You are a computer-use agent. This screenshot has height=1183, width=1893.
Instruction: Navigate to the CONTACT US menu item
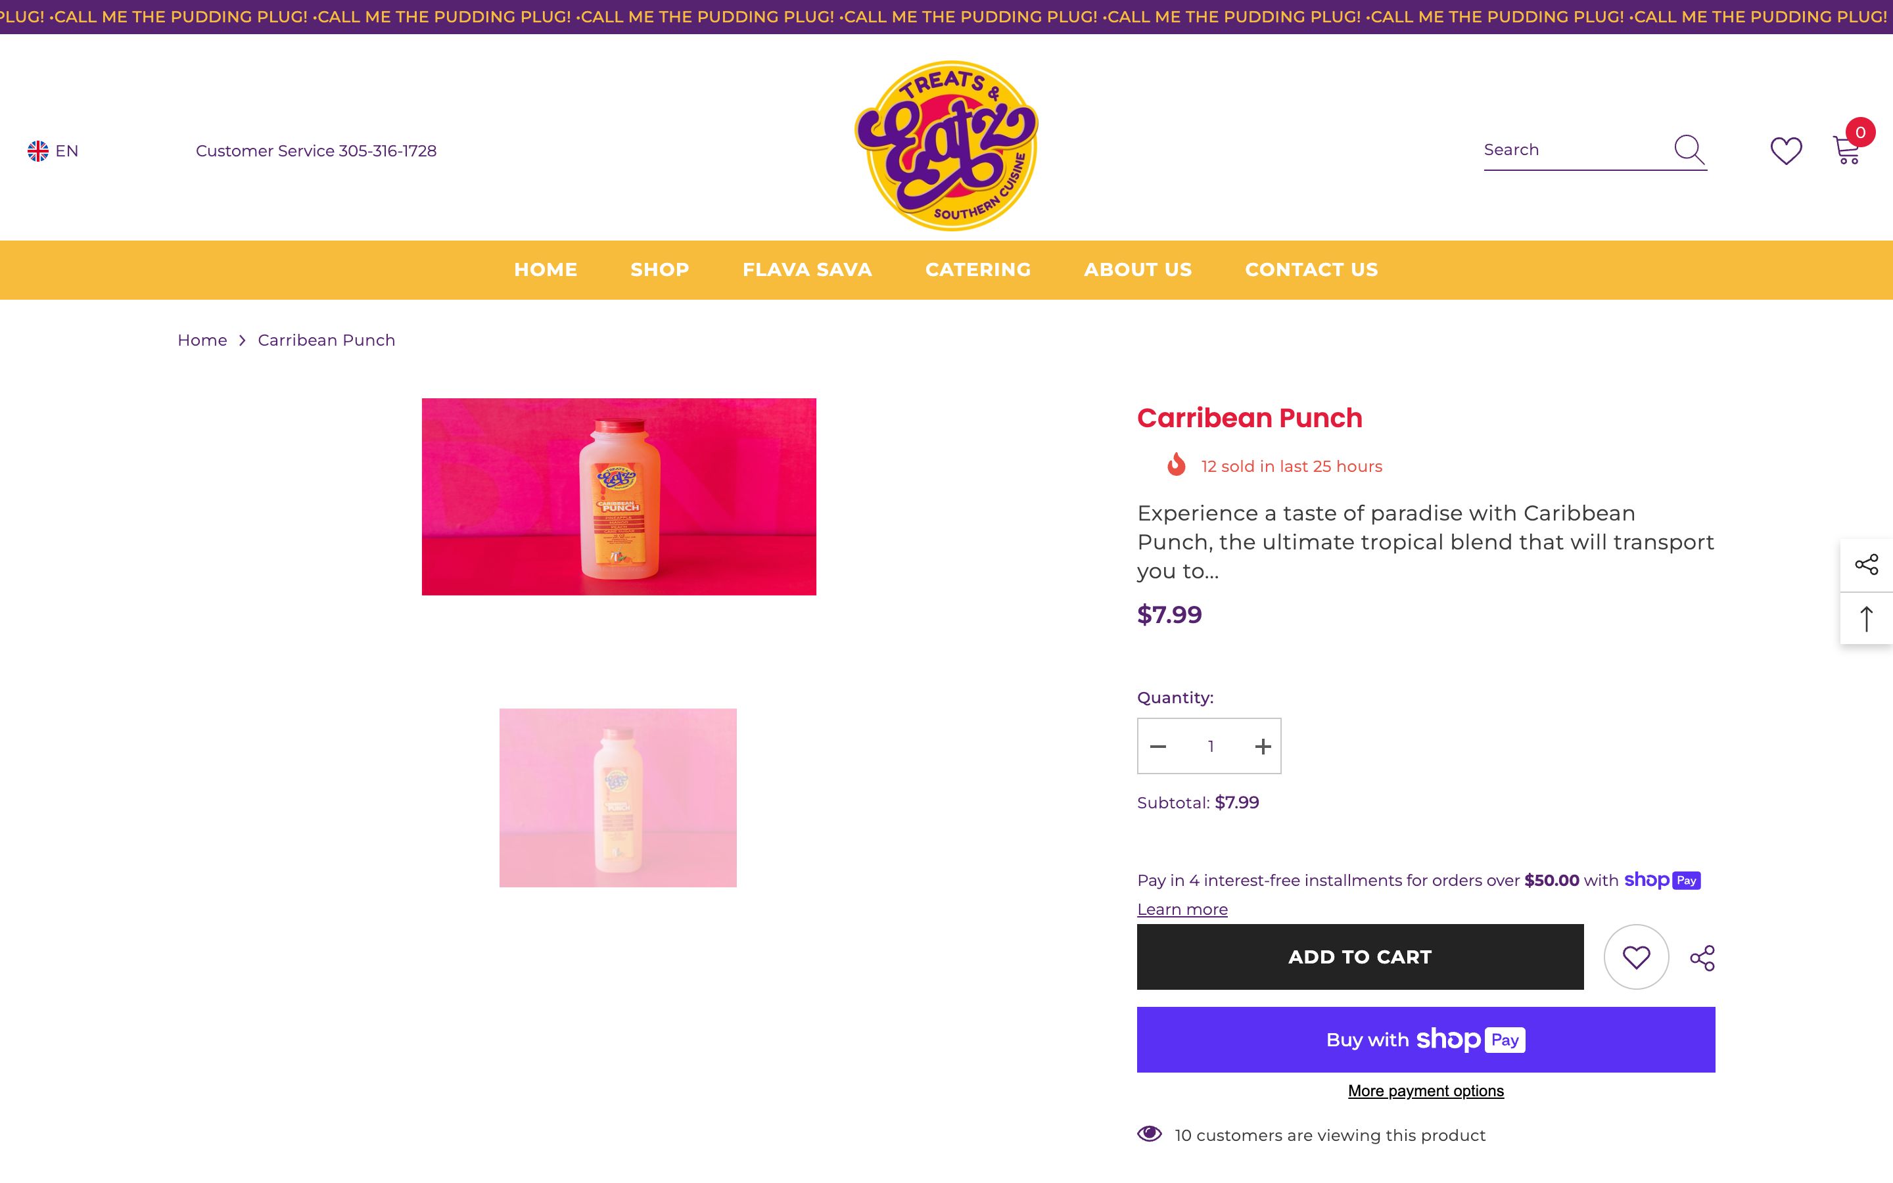pos(1311,269)
